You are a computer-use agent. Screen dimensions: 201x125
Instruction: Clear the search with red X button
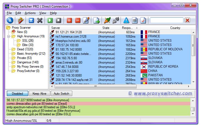(x=187, y=20)
